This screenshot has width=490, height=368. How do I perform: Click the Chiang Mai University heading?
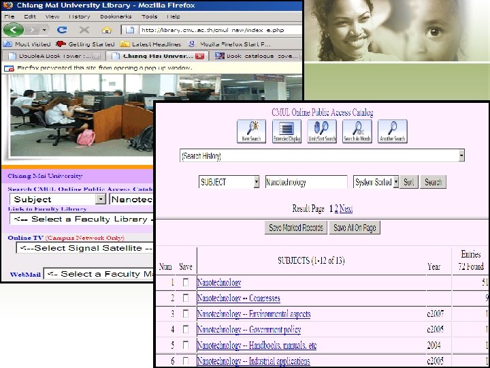tap(45, 176)
